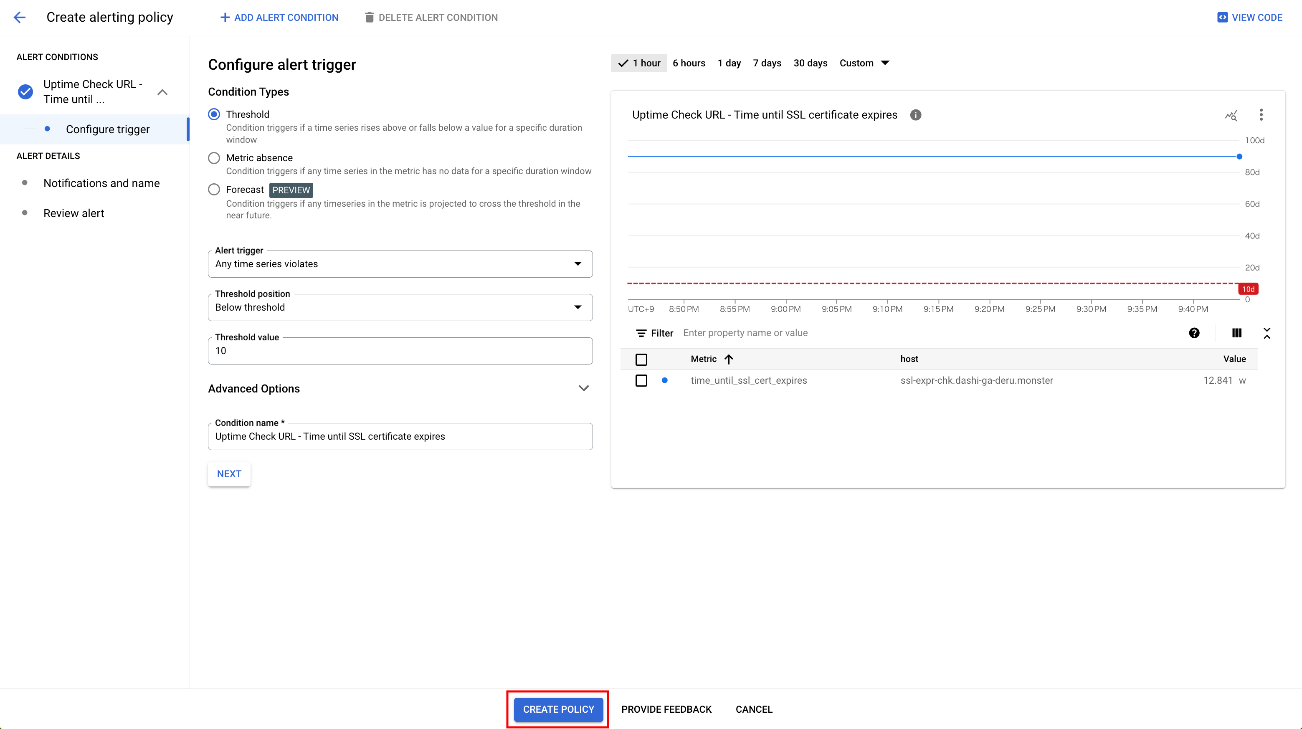Image resolution: width=1302 pixels, height=729 pixels.
Task: Click the chart info icon
Action: (915, 115)
